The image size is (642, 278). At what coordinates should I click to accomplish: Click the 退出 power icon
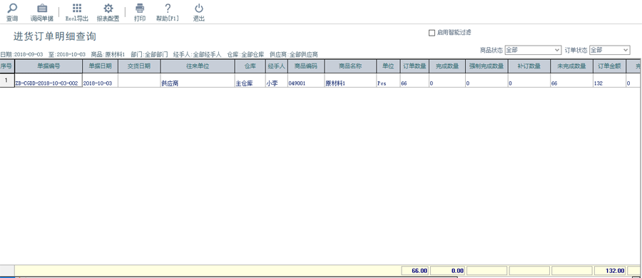[x=199, y=8]
